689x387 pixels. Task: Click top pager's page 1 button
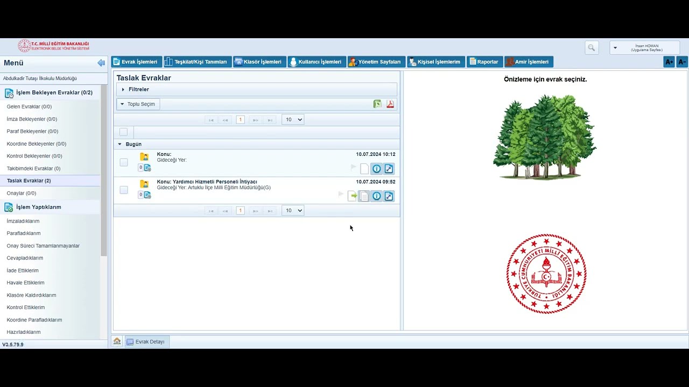240,120
